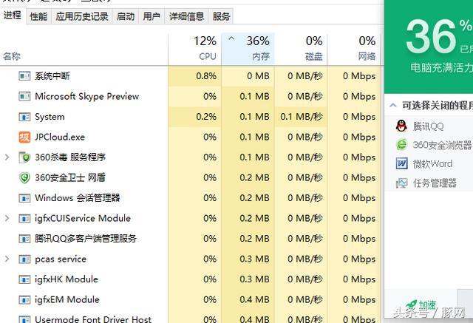Click the 电脑充满活力 status text
The image size is (473, 323).
tap(442, 67)
